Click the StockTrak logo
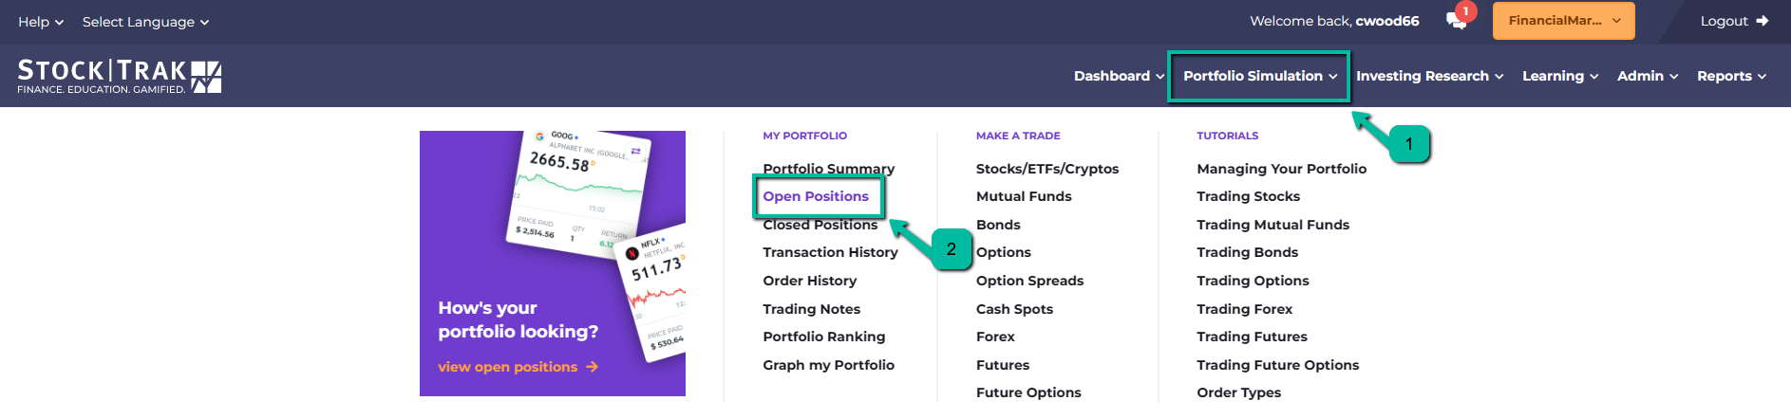 120,76
